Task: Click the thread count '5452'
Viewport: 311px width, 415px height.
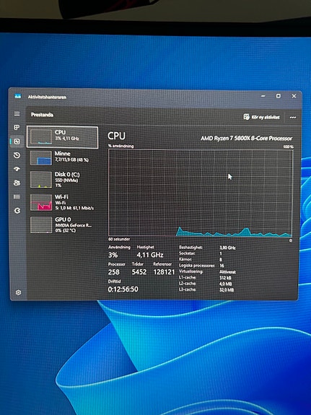Action: point(139,272)
